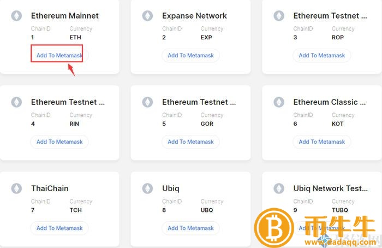This screenshot has width=382, height=248.
Task: Click the Expanse Network chain icon
Action: (x=147, y=16)
